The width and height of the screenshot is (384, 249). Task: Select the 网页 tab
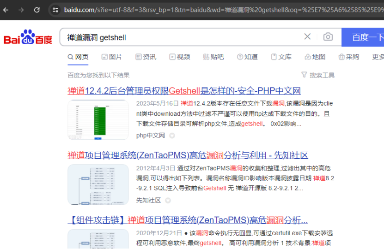78,57
